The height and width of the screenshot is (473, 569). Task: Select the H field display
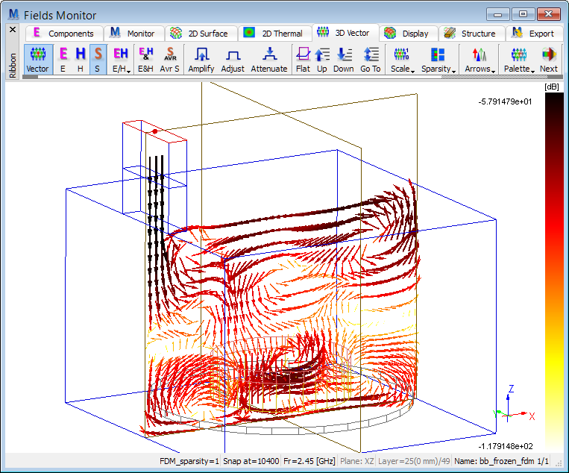pos(81,59)
